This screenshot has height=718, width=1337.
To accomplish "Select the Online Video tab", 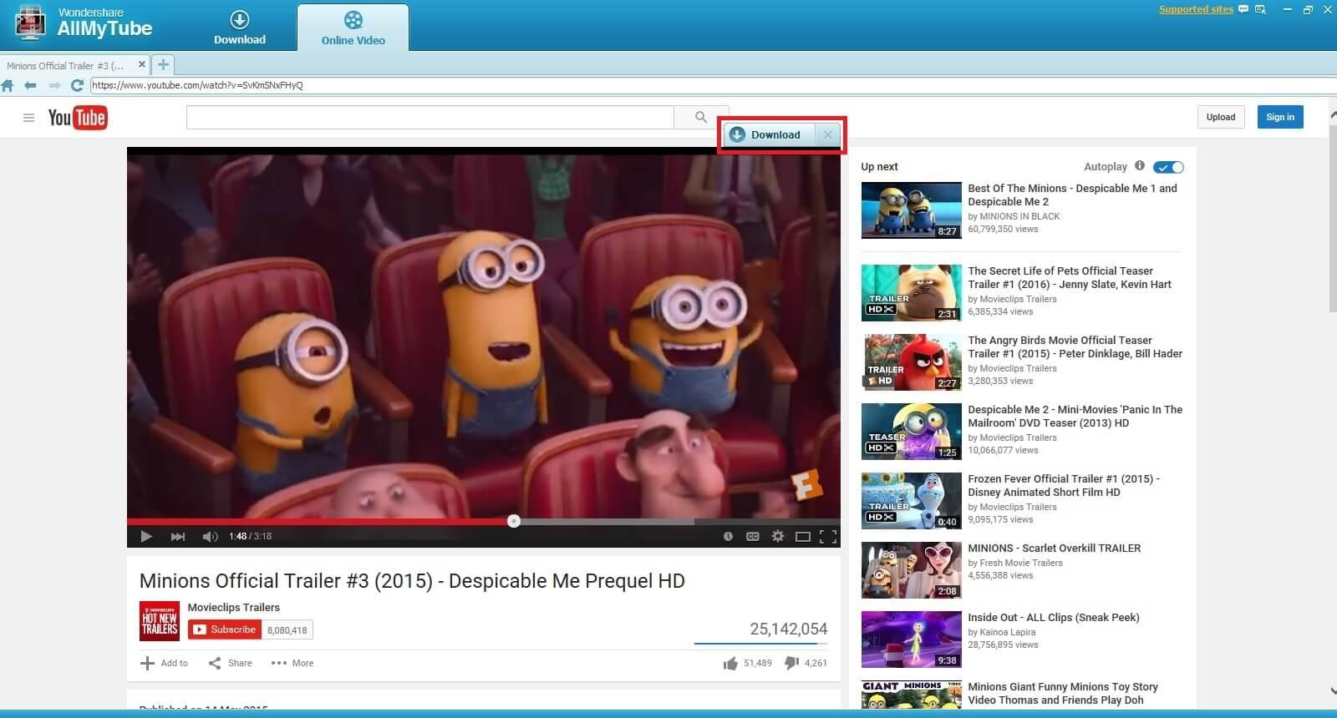I will pos(353,28).
